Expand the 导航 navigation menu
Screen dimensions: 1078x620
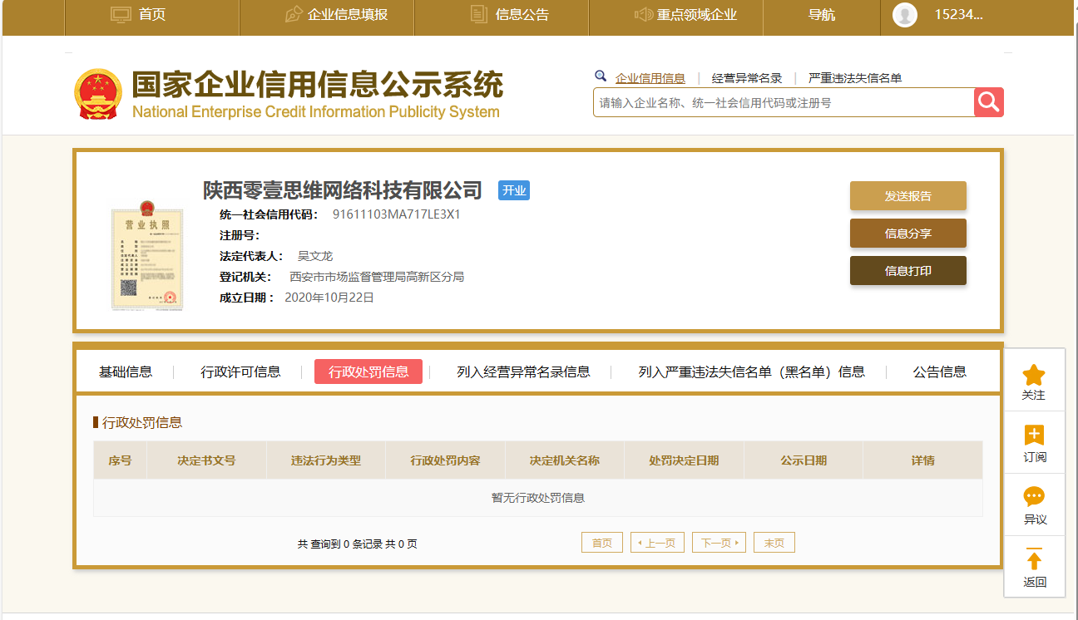click(821, 15)
